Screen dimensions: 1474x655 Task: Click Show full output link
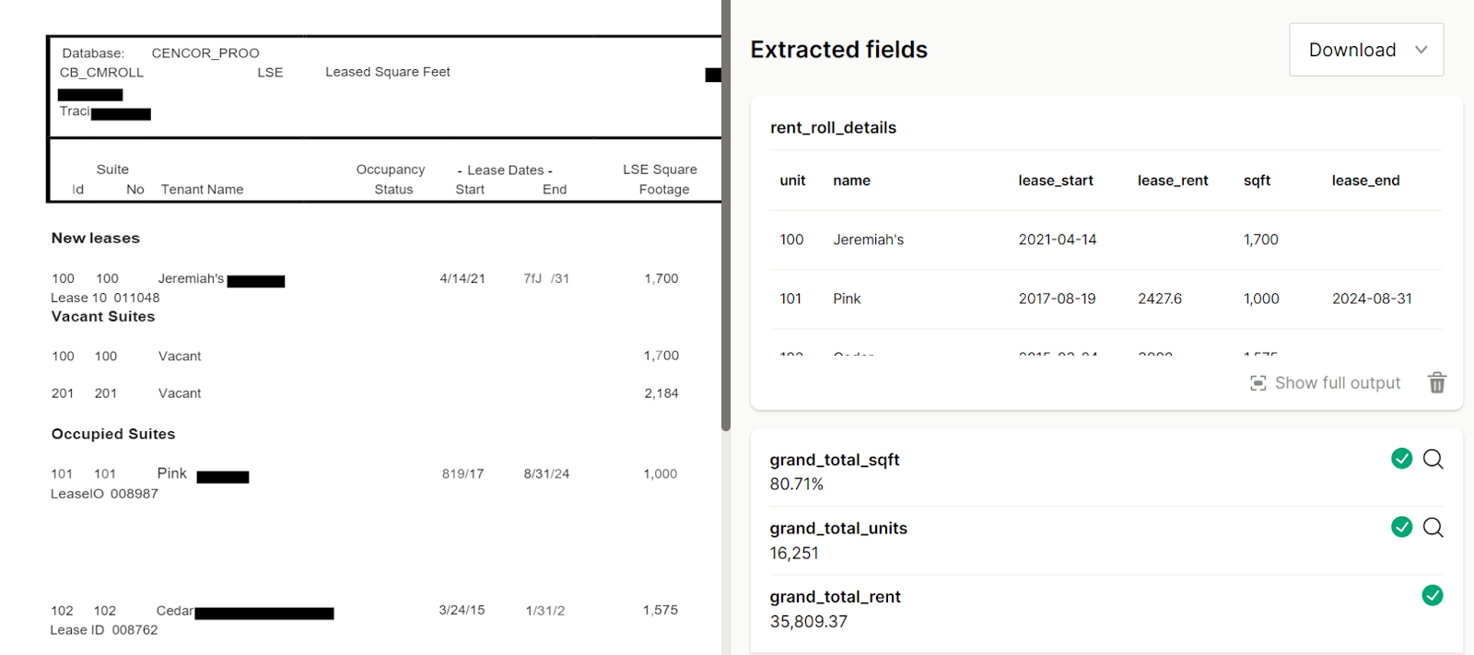coord(1338,383)
